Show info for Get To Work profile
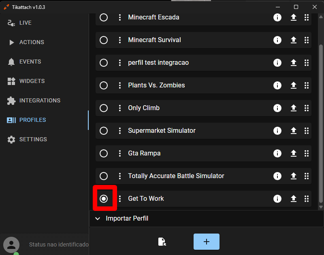Viewport: 324px width, 255px height. (x=277, y=199)
